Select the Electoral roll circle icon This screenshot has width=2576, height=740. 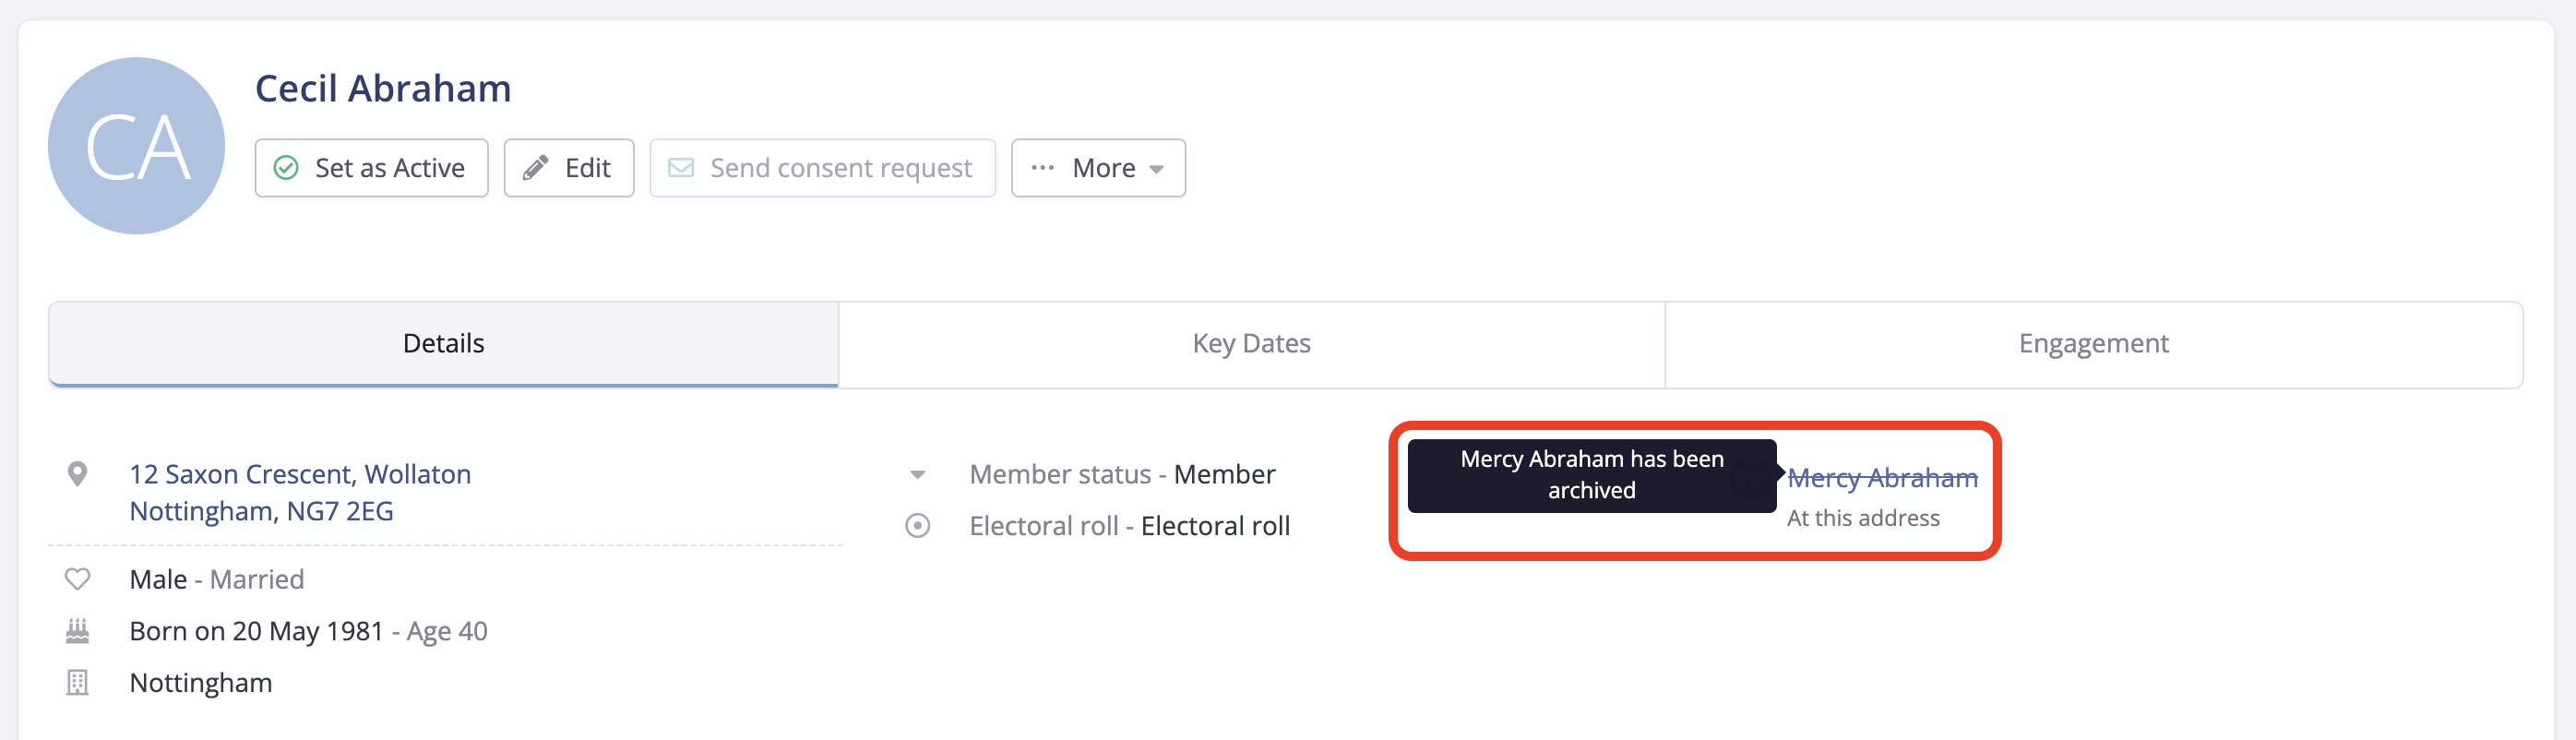(917, 526)
